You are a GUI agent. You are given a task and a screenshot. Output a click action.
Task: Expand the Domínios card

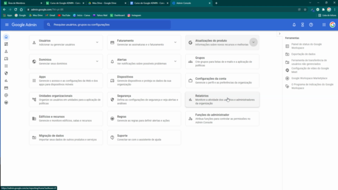click(x=97, y=61)
